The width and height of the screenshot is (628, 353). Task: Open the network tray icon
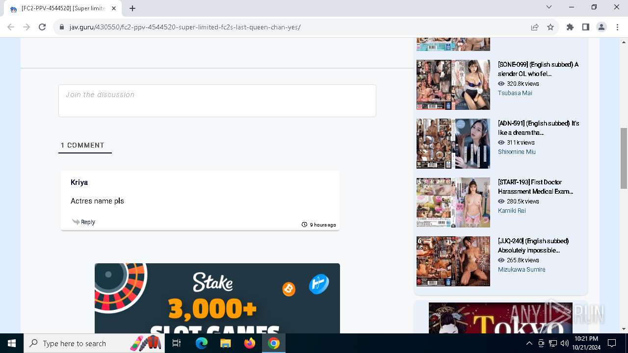[x=553, y=343]
